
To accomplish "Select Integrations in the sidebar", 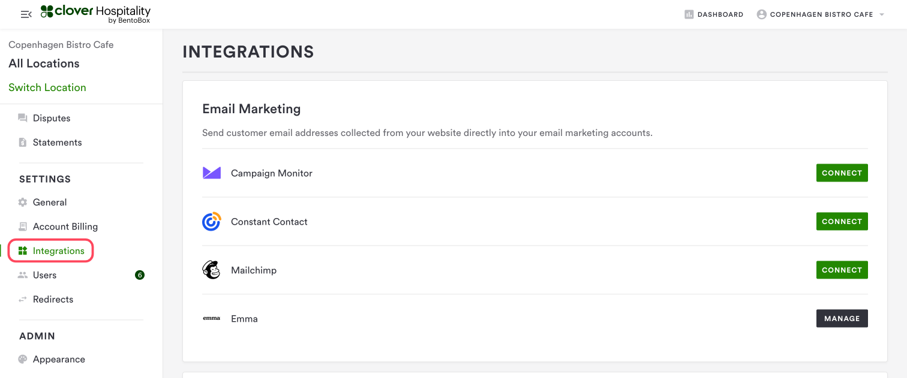I will (x=58, y=251).
